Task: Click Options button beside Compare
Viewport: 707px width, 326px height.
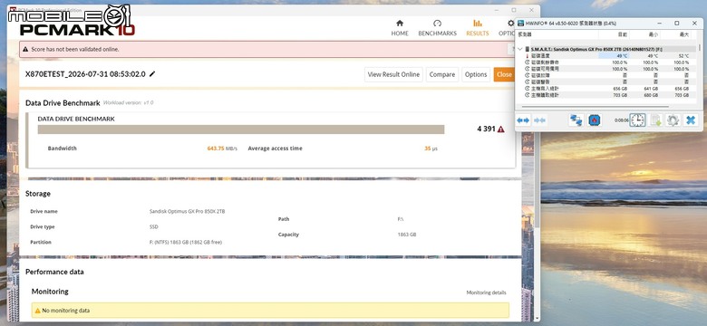Action: click(476, 75)
